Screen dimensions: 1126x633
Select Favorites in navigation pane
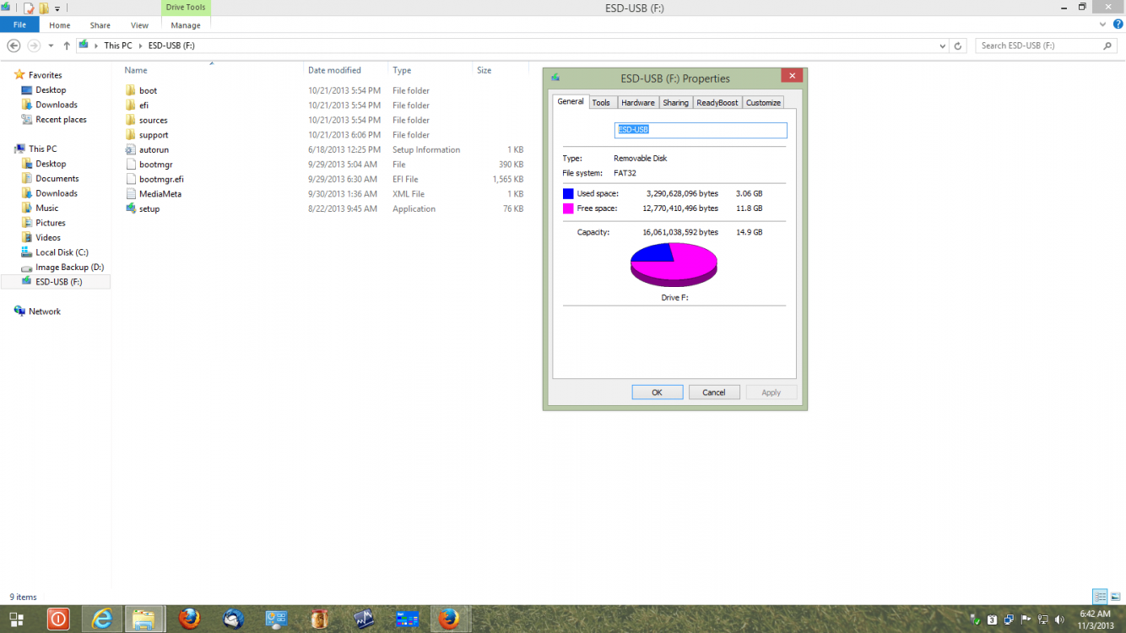point(46,75)
